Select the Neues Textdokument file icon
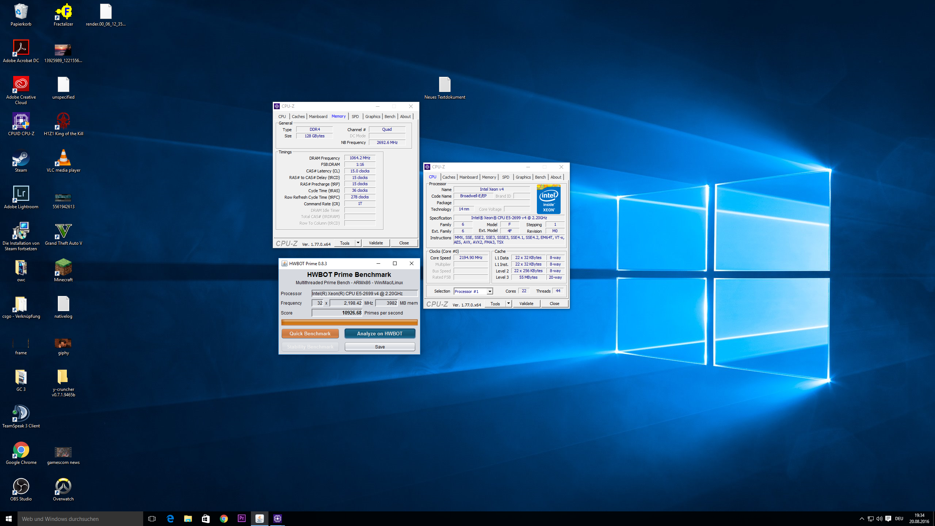Viewport: 935px width, 526px height. (x=444, y=88)
